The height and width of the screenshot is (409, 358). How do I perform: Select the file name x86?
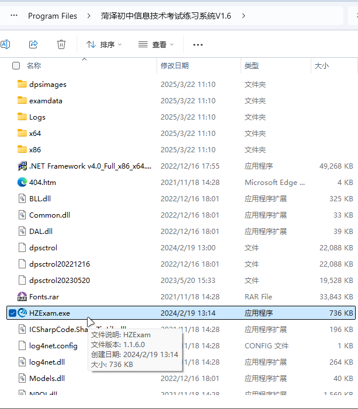pyautogui.click(x=35, y=150)
